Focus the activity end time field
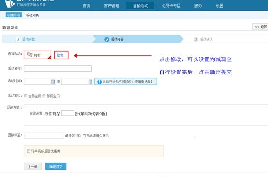The image size is (268, 177). point(77,82)
